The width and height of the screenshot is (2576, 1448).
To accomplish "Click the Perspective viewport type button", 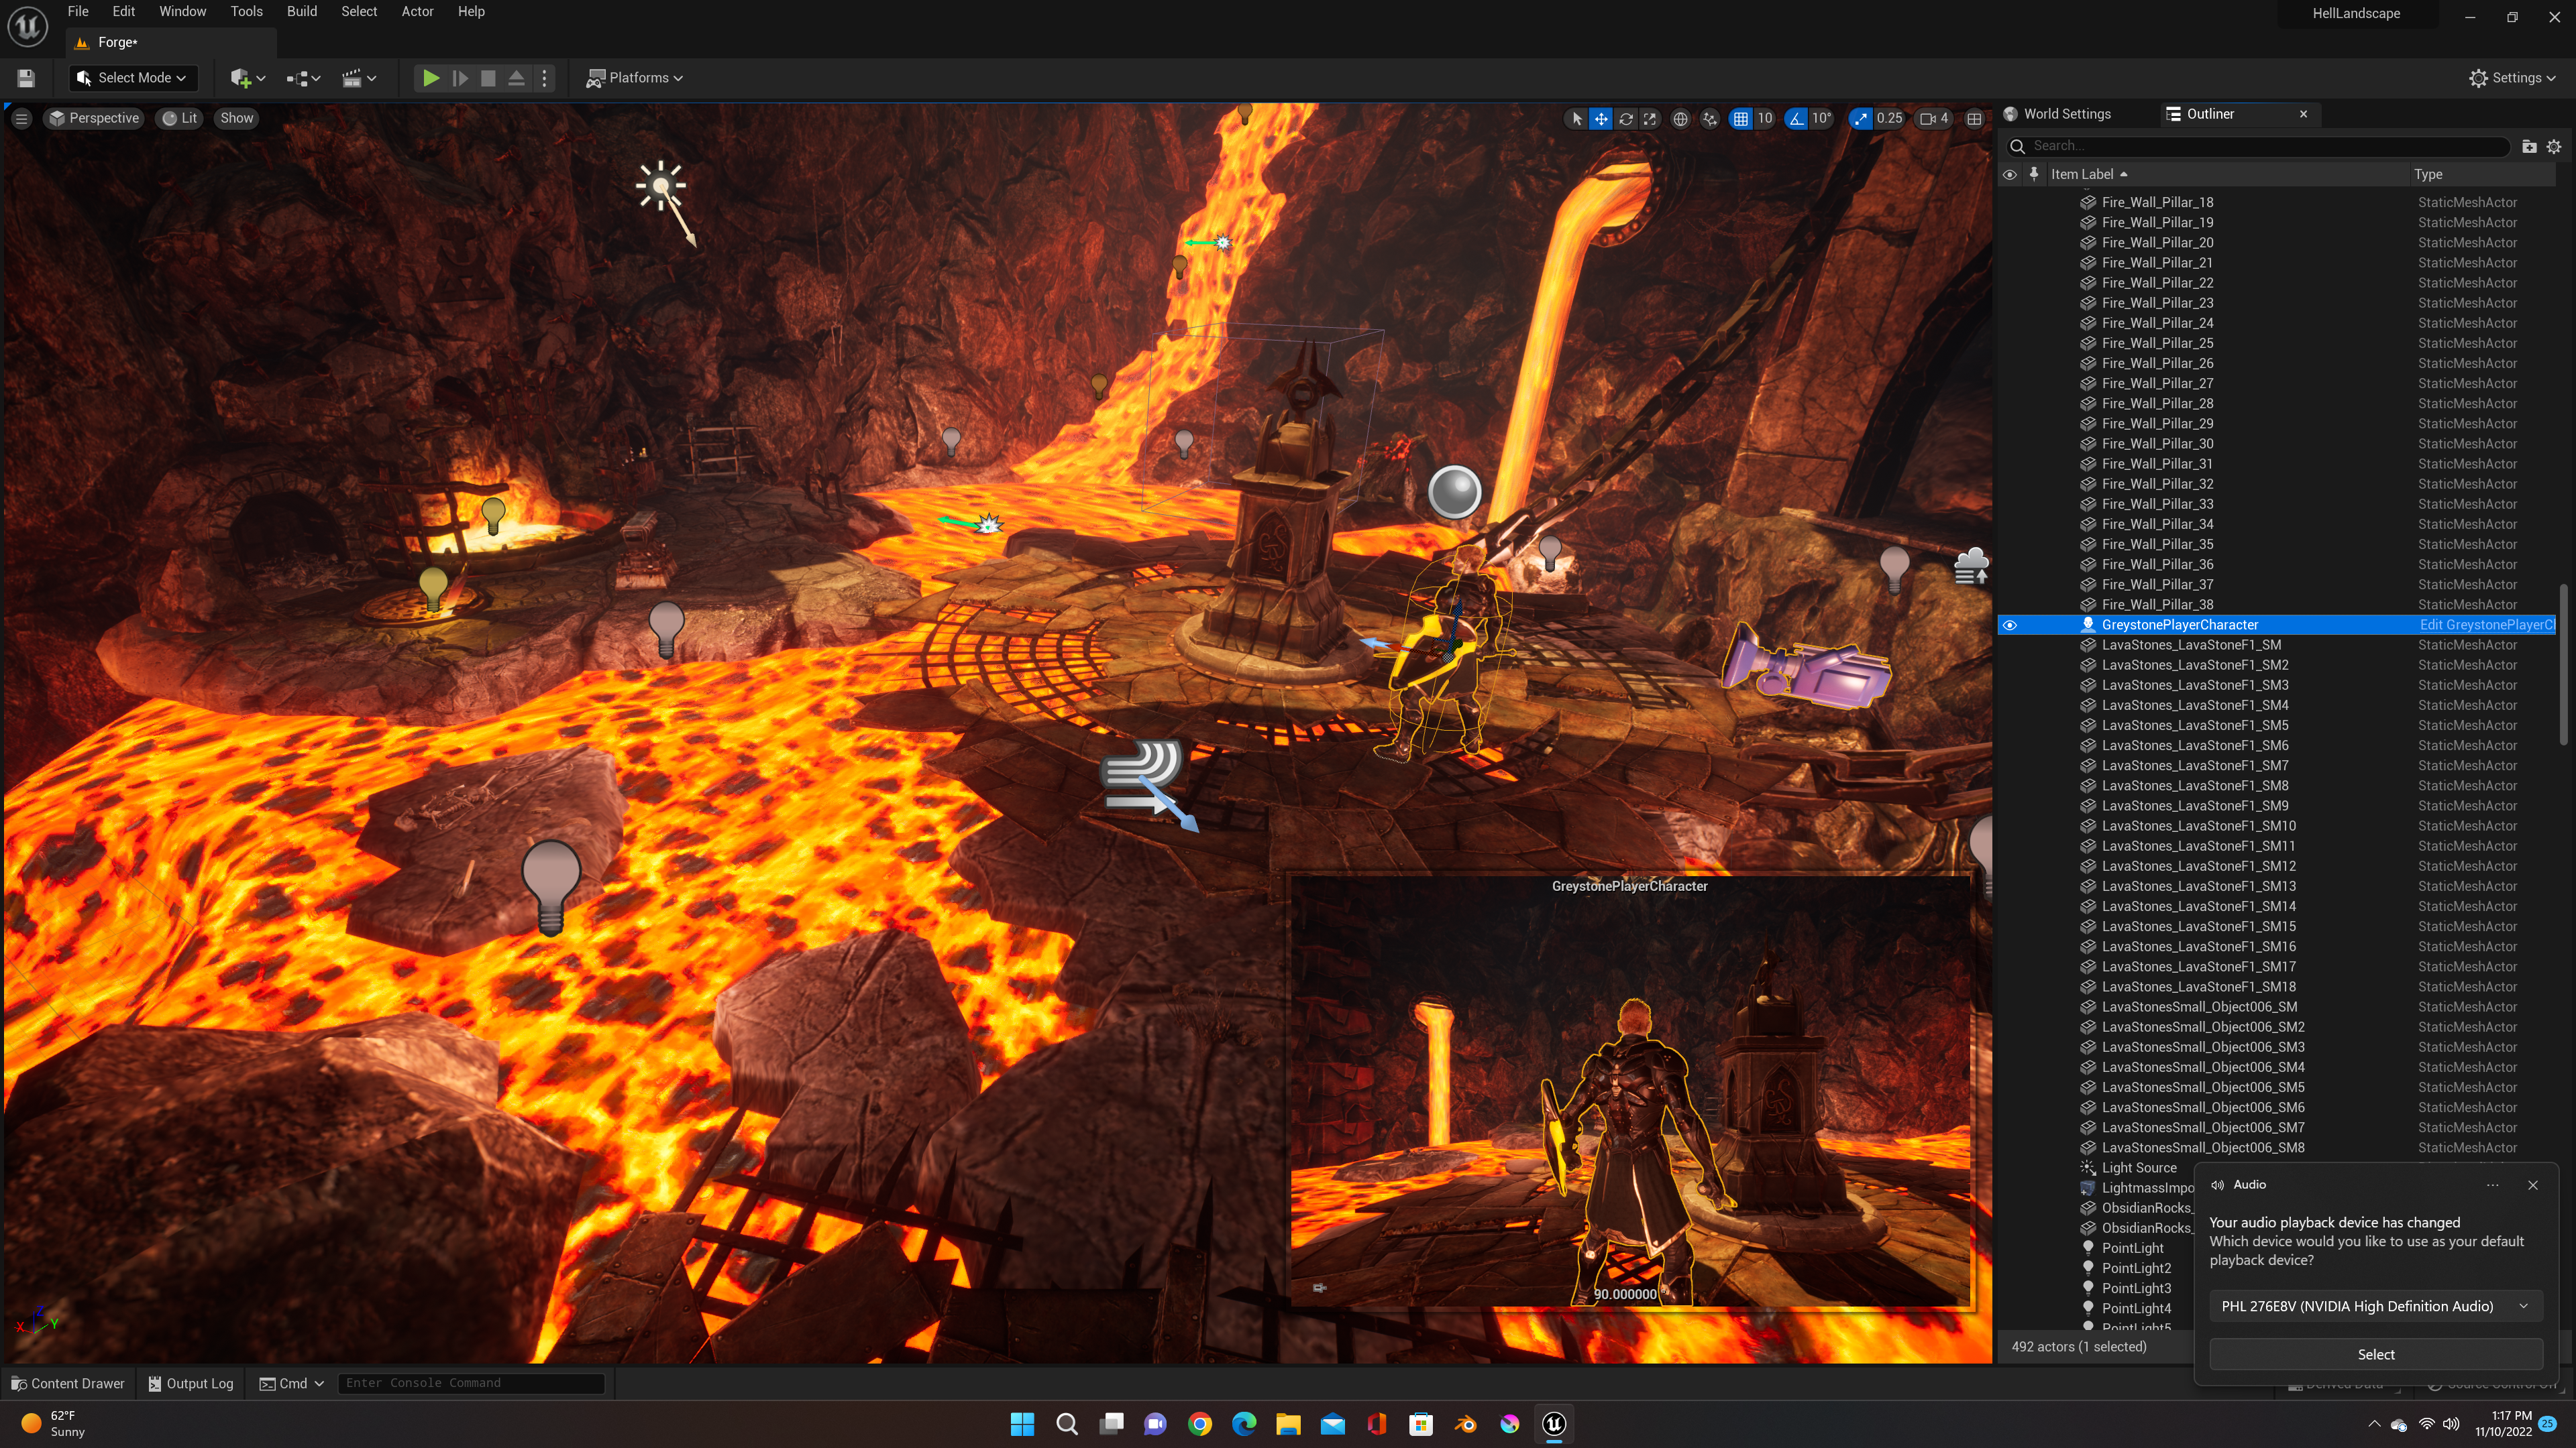I will pos(95,118).
